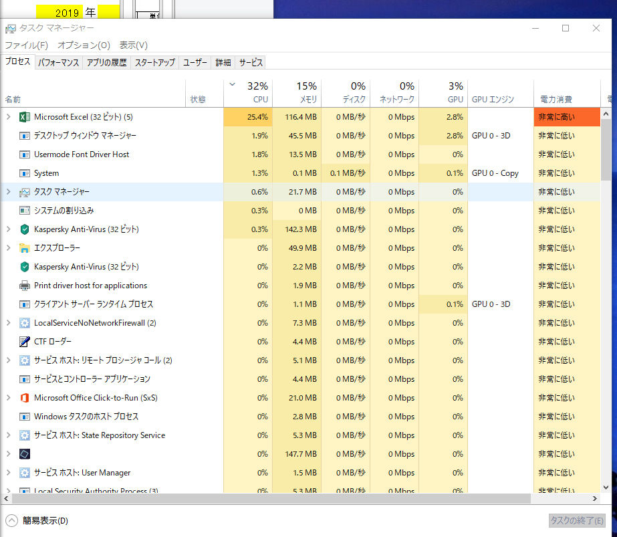Viewport: 617px width, 537px height.
Task: Click the GPU 0 - Copy cell
Action: [x=501, y=173]
